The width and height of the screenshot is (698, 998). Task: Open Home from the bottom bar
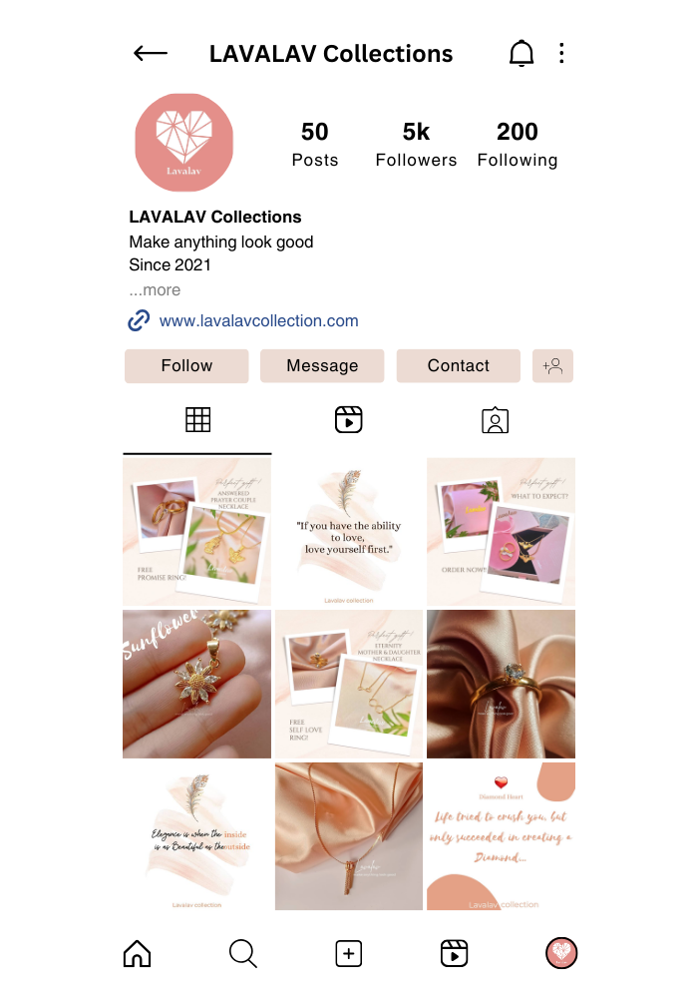(x=138, y=953)
